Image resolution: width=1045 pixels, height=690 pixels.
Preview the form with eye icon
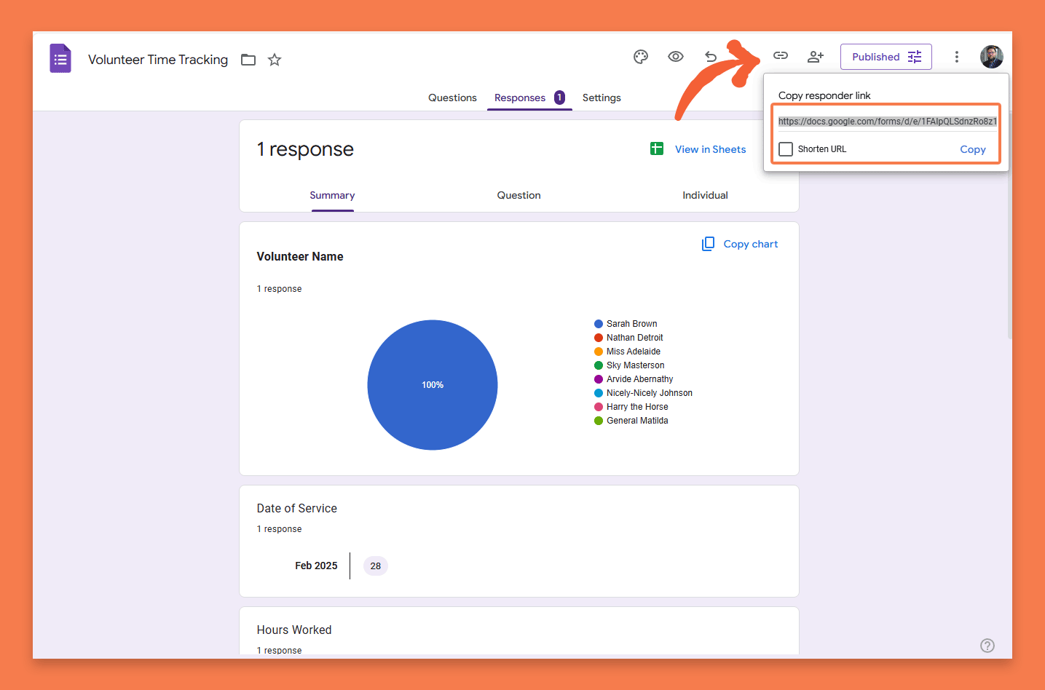(676, 57)
